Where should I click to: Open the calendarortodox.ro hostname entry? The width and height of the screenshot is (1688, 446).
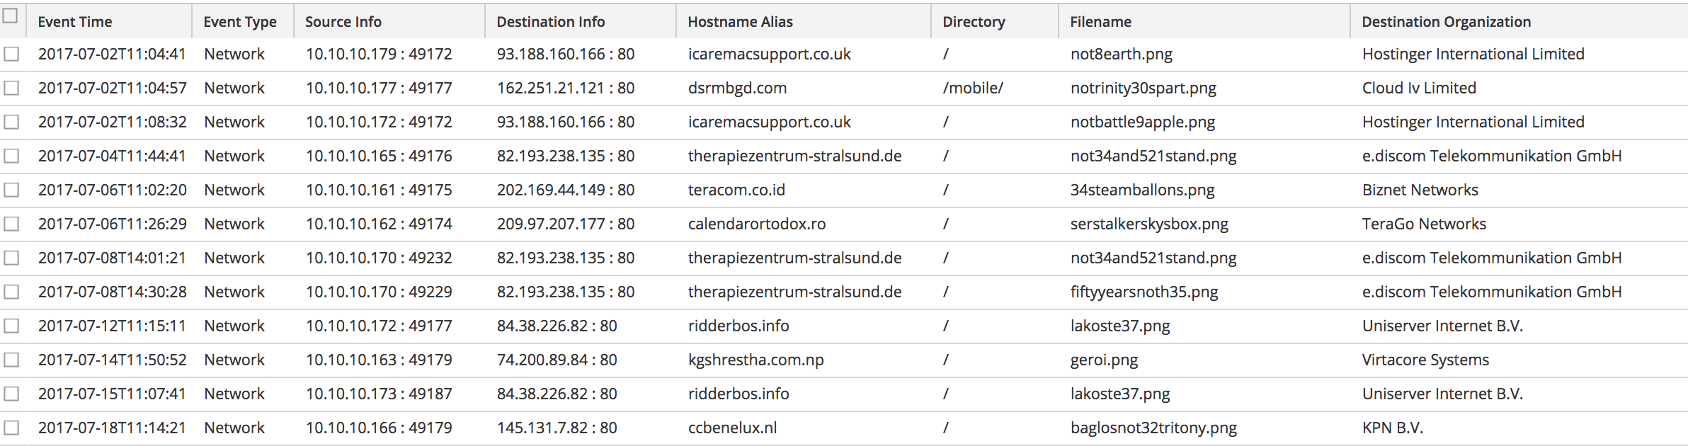point(757,224)
